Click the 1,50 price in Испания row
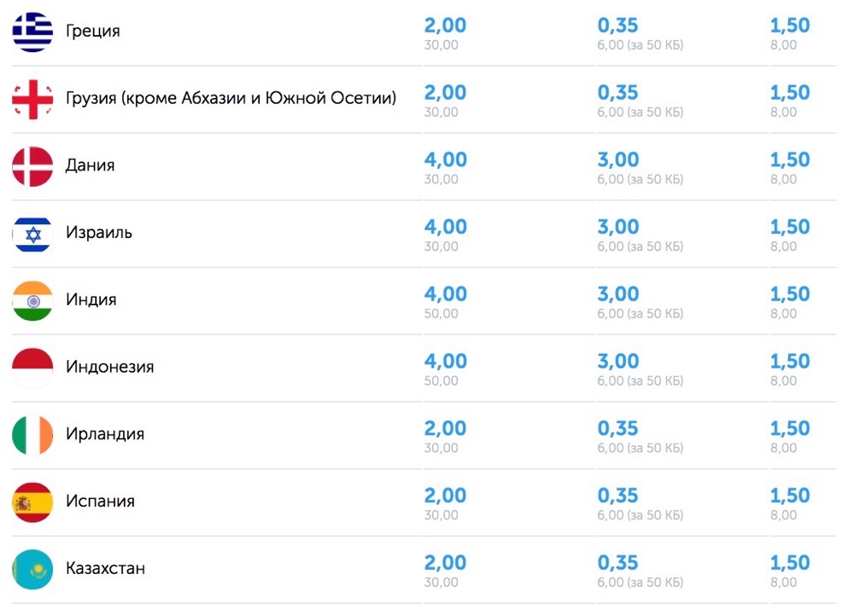This screenshot has height=609, width=854. click(x=790, y=496)
